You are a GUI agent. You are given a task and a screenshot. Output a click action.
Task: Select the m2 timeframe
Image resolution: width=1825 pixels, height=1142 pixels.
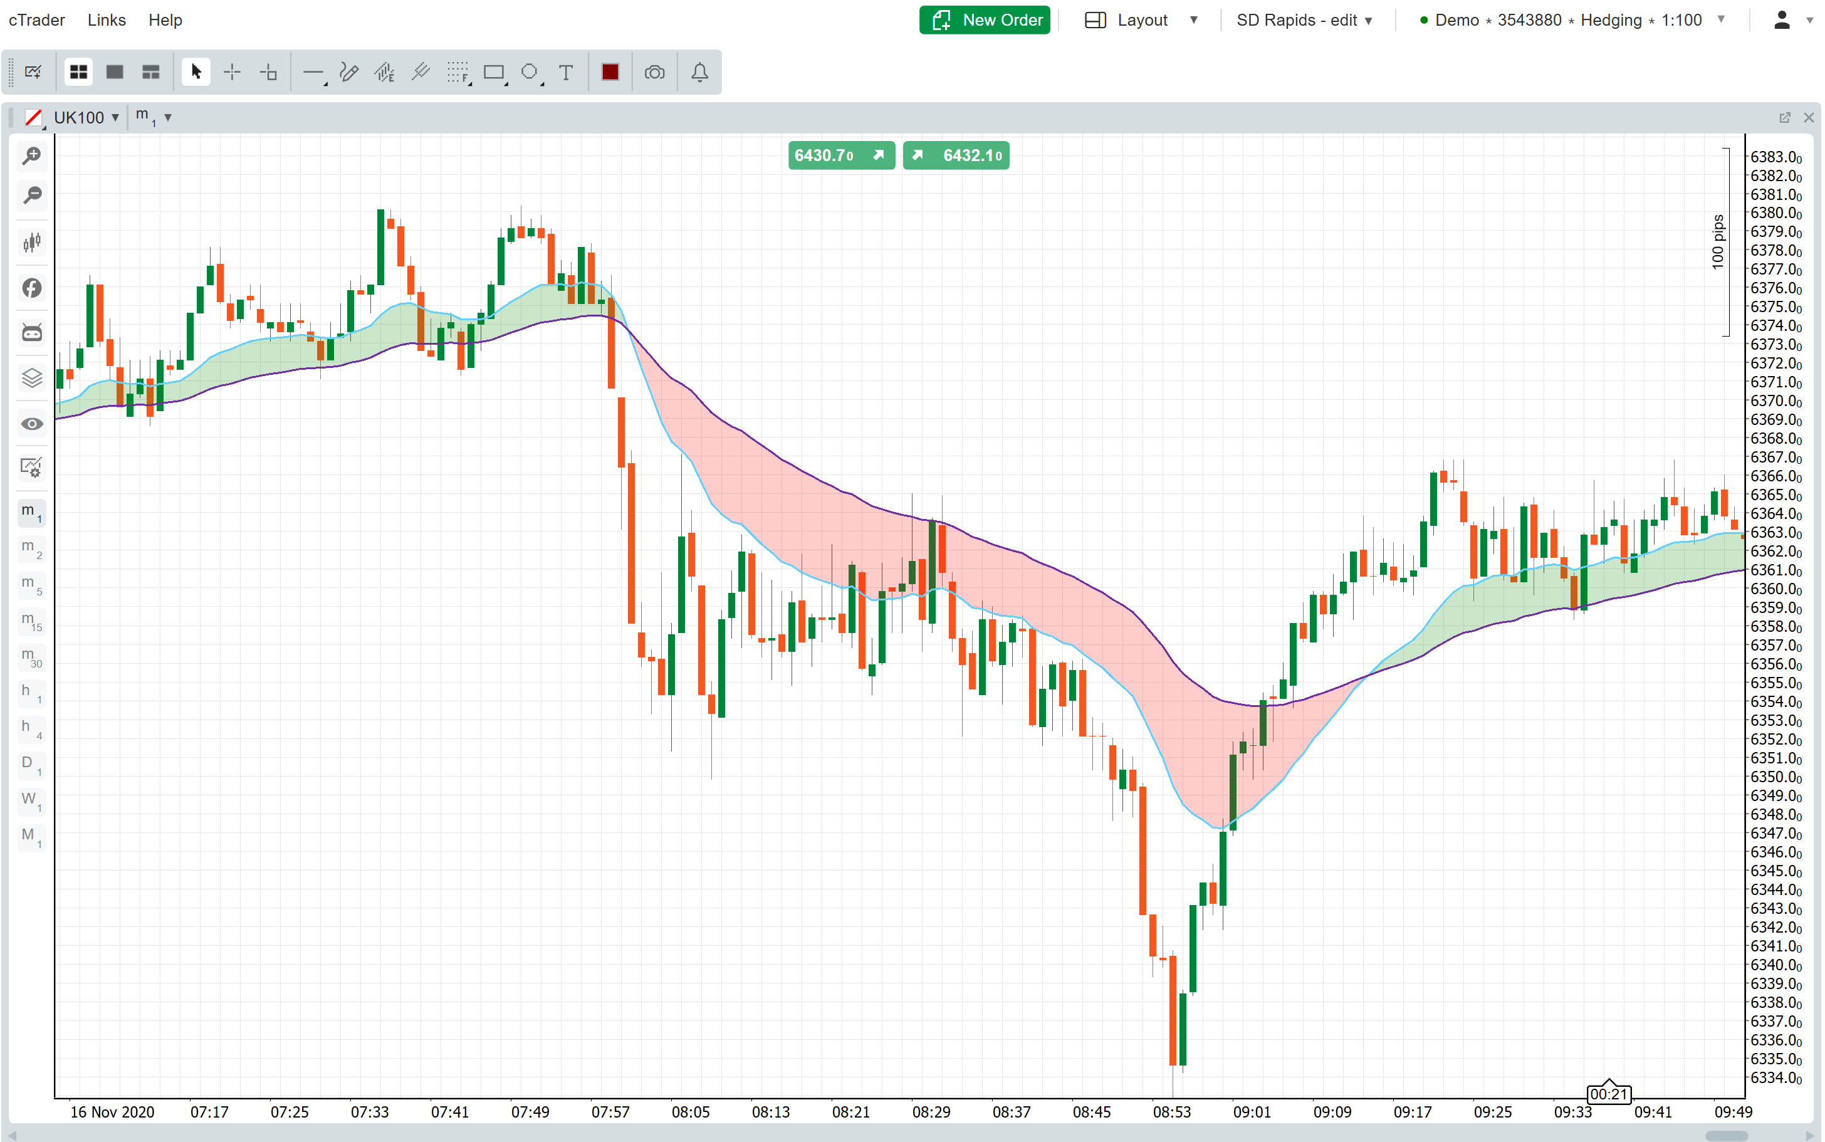pos(32,549)
